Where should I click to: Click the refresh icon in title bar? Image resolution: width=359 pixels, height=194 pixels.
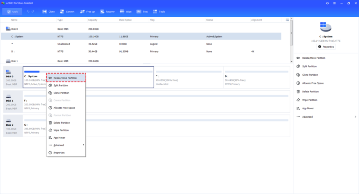(x=327, y=3)
